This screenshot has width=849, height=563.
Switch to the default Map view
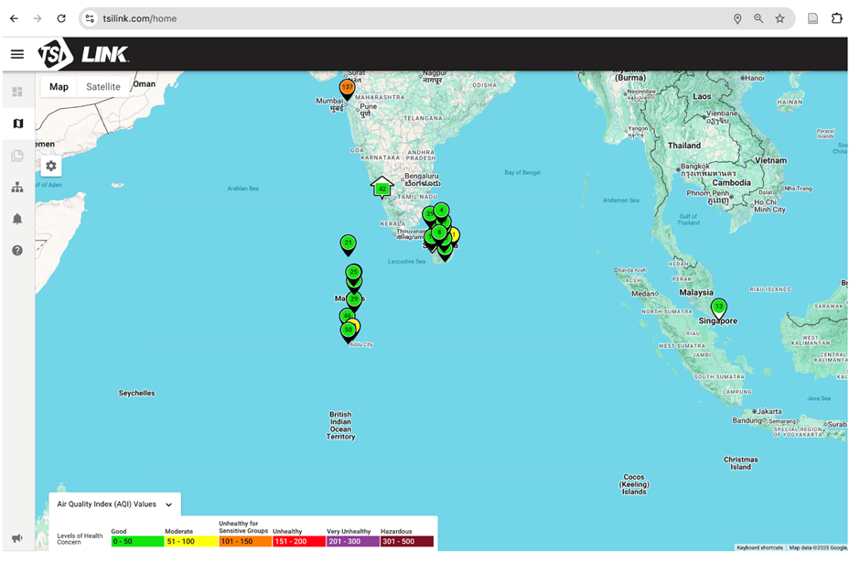click(x=59, y=87)
